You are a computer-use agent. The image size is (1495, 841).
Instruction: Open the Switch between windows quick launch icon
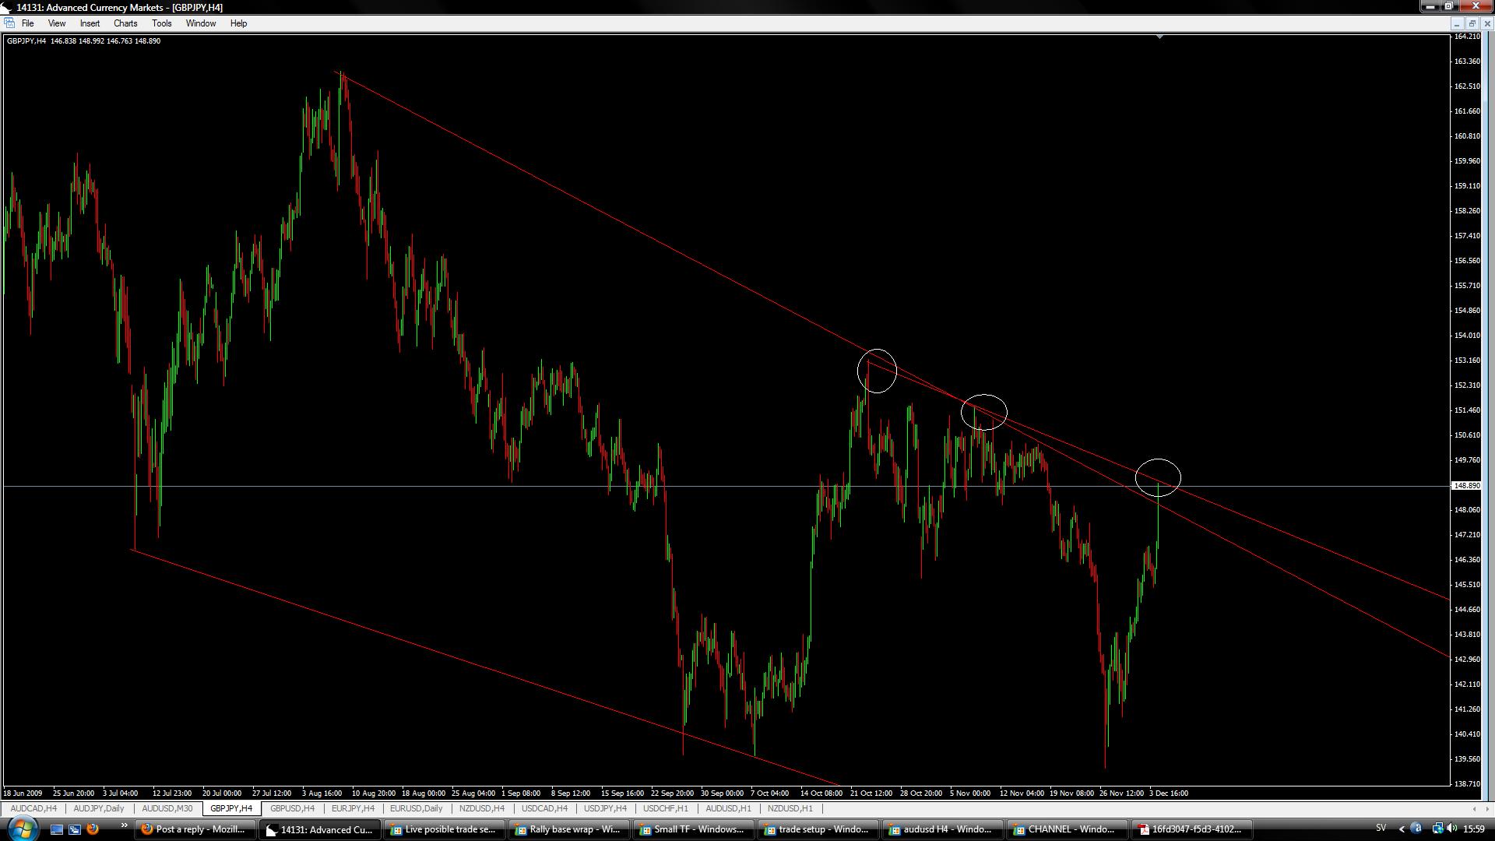75,829
